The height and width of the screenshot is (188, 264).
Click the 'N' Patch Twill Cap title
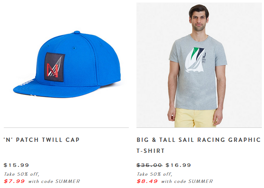click(42, 140)
